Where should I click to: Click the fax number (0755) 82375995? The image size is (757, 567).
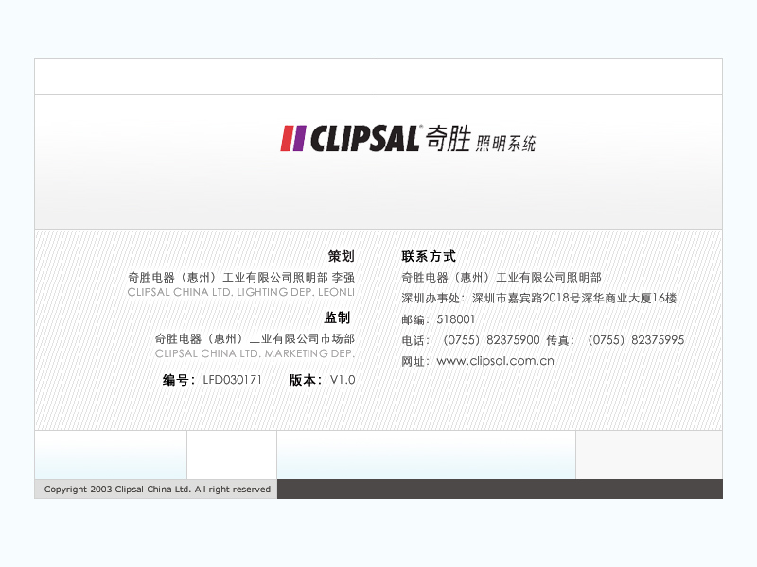coord(636,340)
